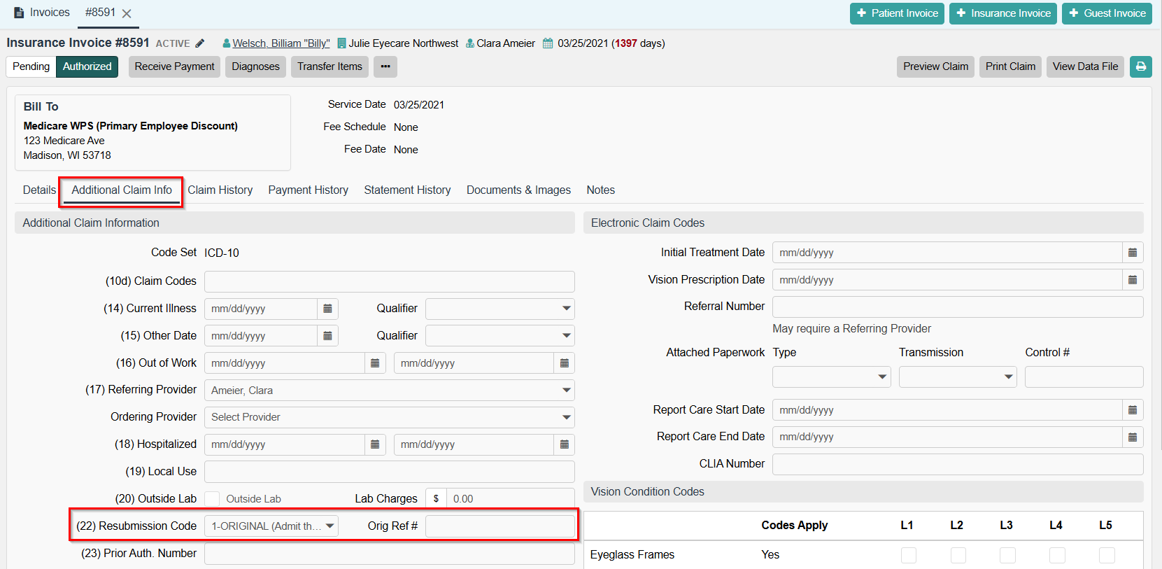Screen dimensions: 1162x569
Task: Open calendar for Current Illness date
Action: 327,309
